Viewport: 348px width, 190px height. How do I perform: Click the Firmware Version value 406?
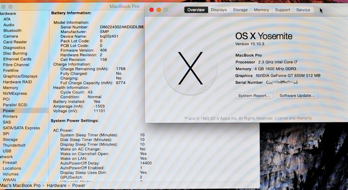coord(103,50)
